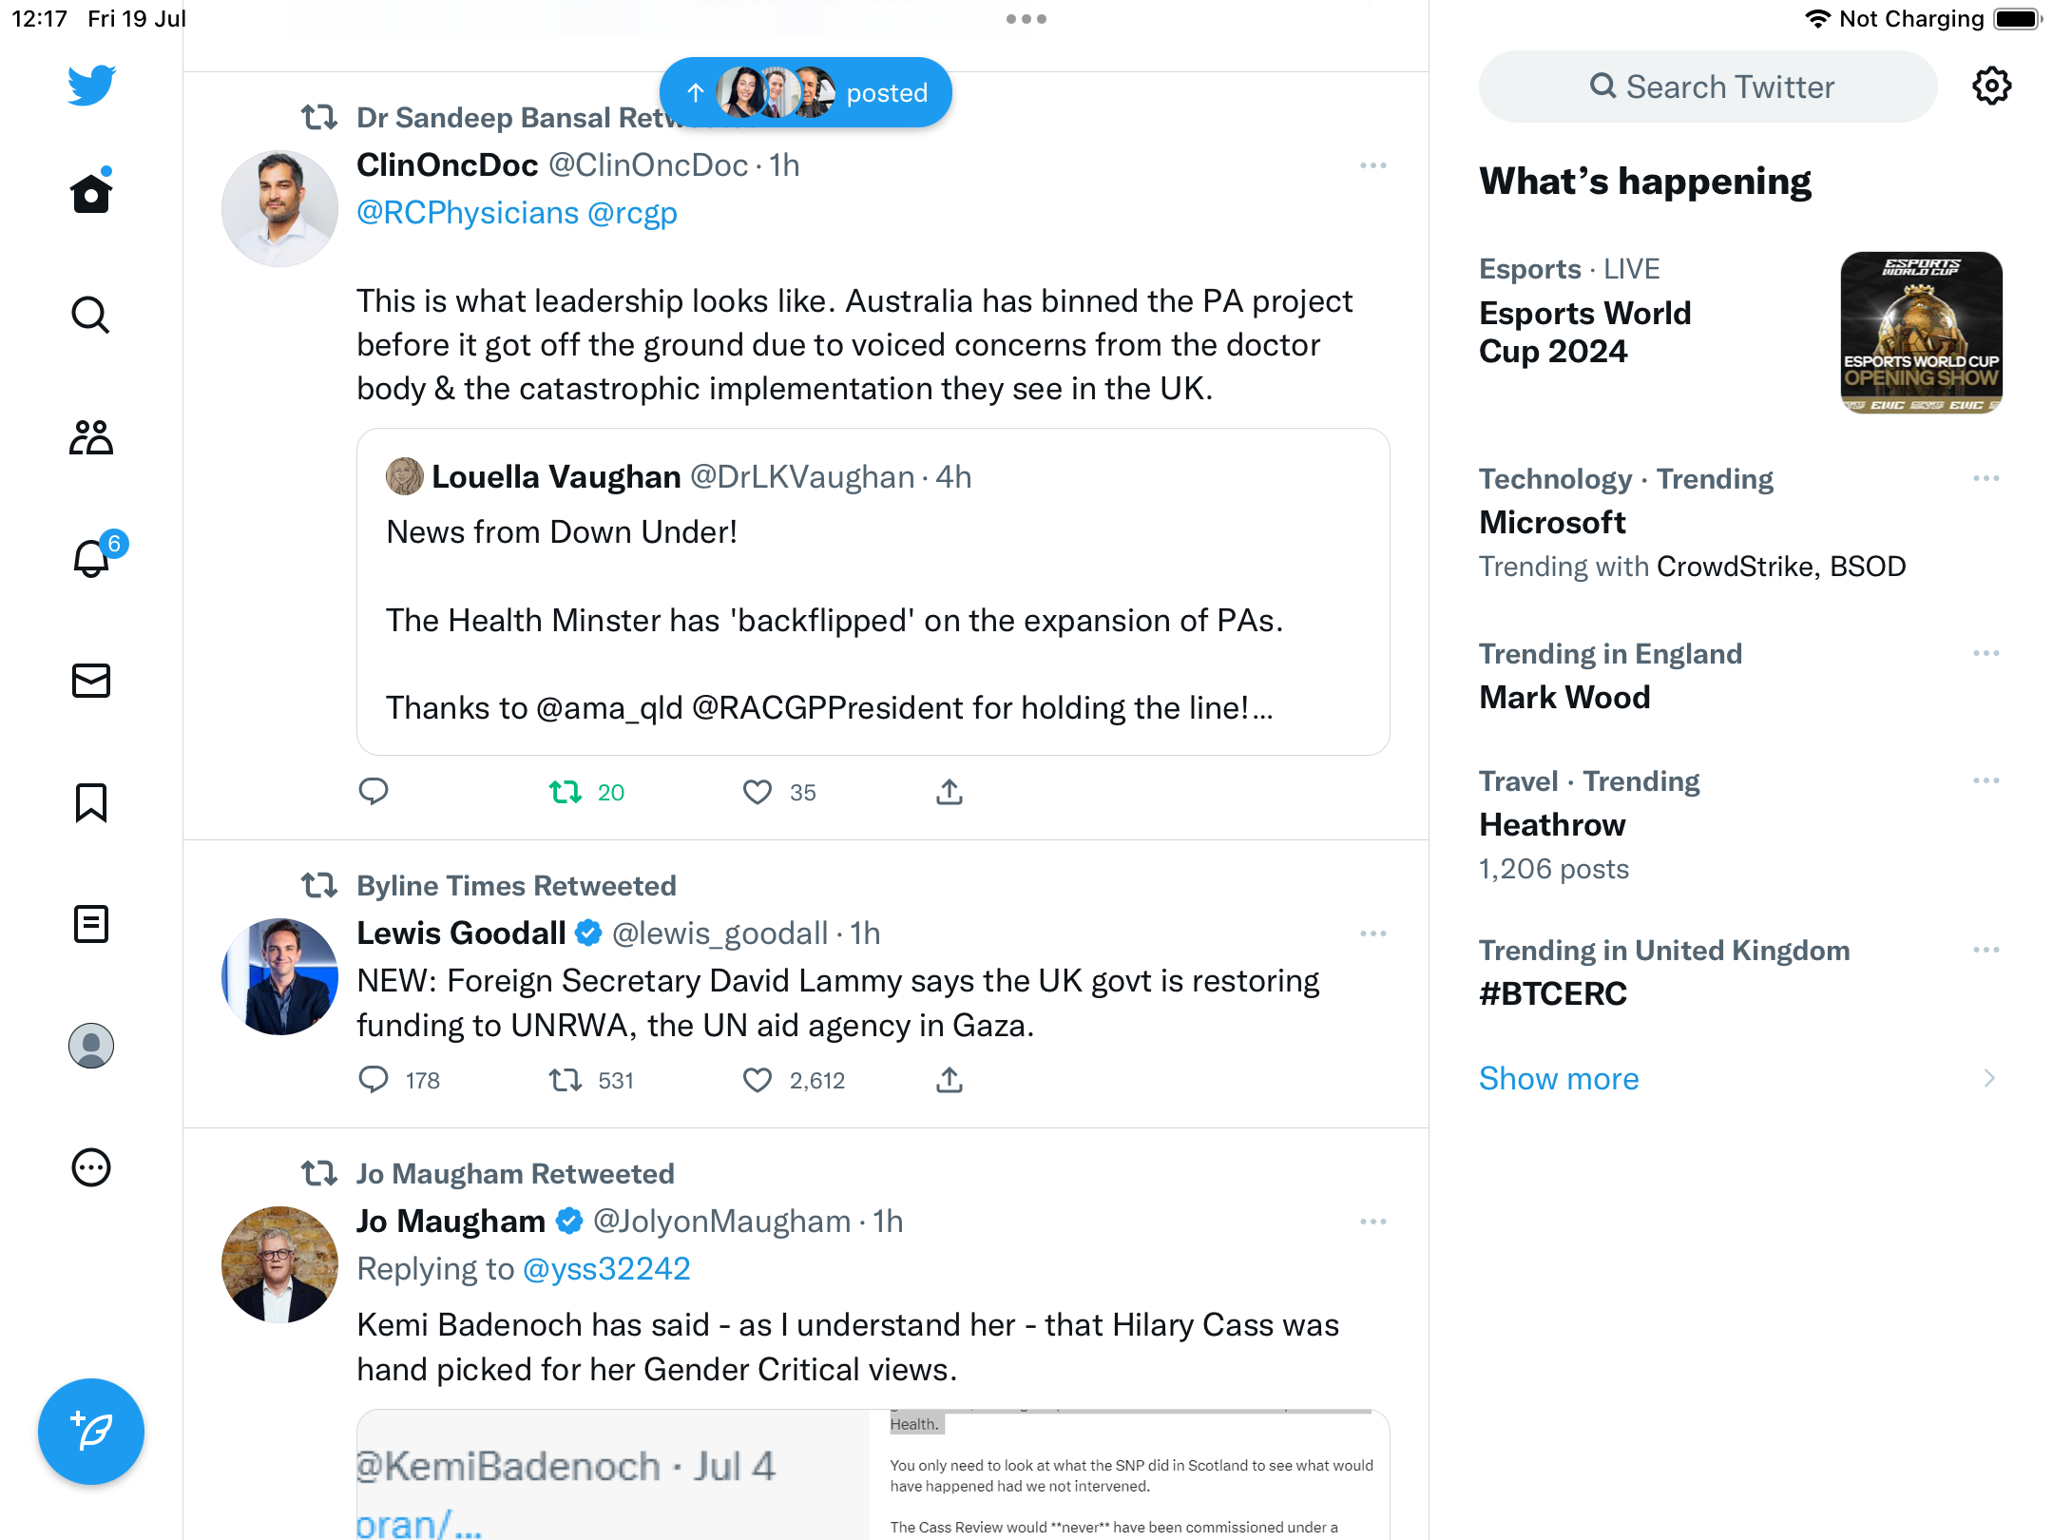This screenshot has width=2053, height=1540.
Task: Click Show more under trending topics
Action: tap(1559, 1078)
